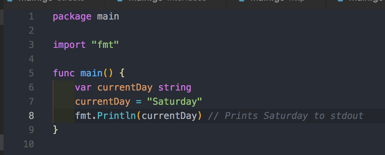Screen dimensions: 385x155
Task: Click gutter line number 8
Action: [x=31, y=116]
